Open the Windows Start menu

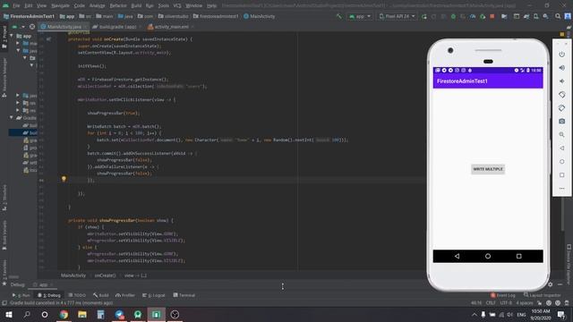click(8, 314)
